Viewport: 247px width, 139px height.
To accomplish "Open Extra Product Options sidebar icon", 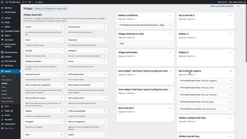I will click(x=2, y=44).
